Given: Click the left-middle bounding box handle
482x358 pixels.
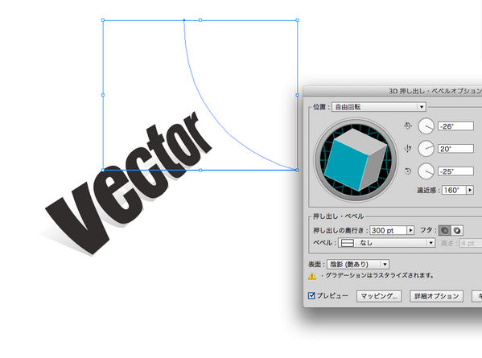Looking at the screenshot, I should [103, 95].
